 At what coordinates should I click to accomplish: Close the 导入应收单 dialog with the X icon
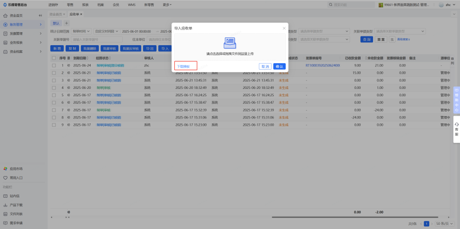click(x=284, y=28)
